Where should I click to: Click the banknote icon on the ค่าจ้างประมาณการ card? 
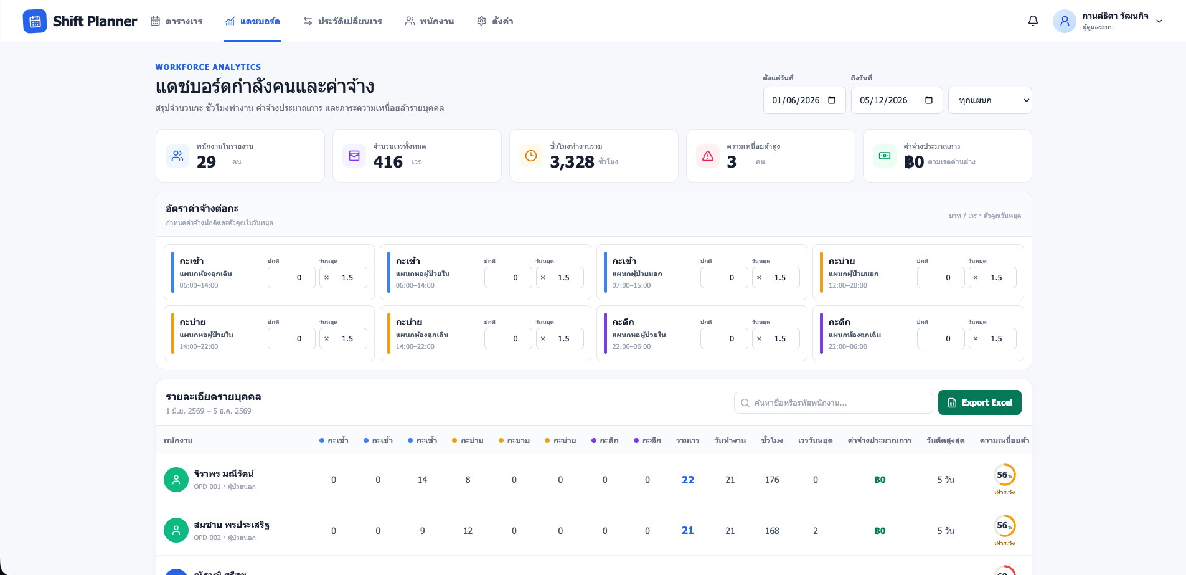tap(885, 156)
